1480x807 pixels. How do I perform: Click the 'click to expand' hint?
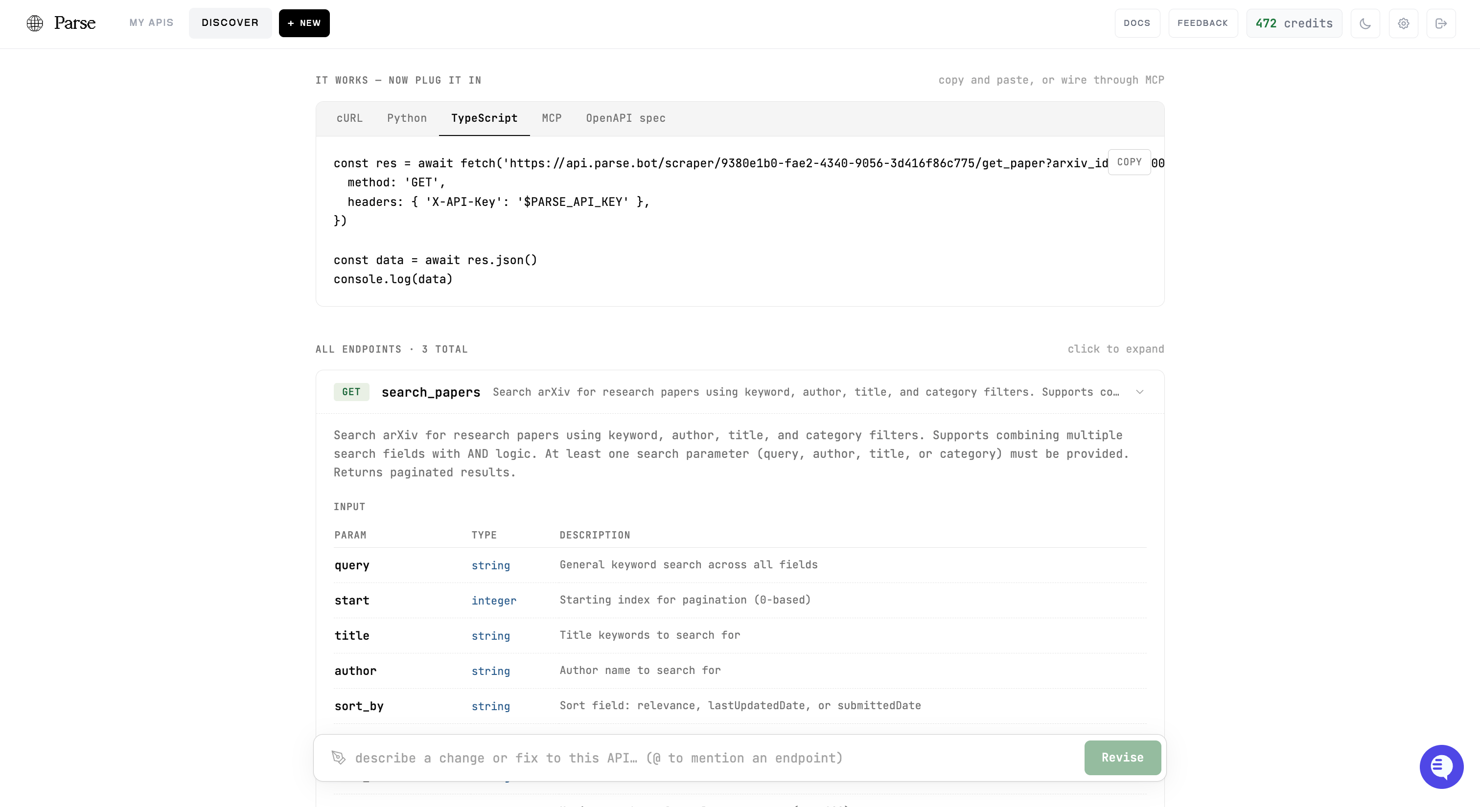(x=1116, y=349)
